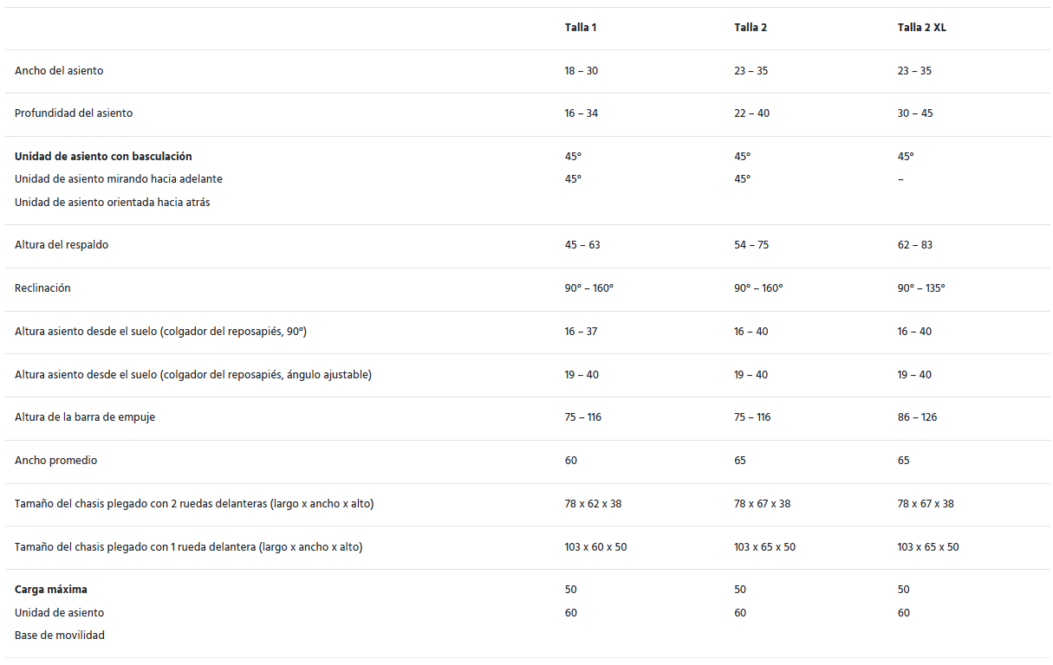The image size is (1053, 665).
Task: Click the Talla 2 XL column header
Action: [x=921, y=28]
